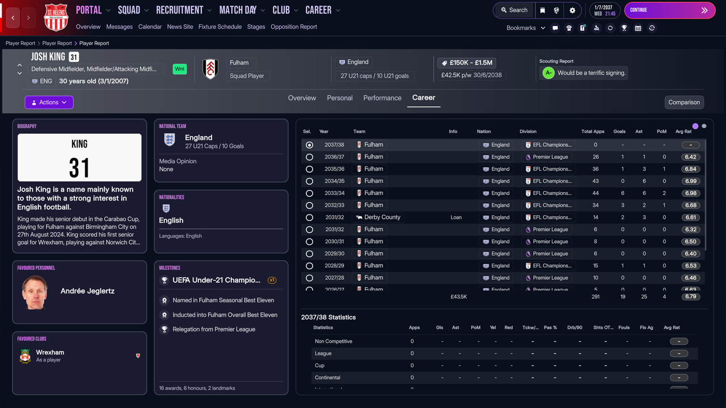
Task: Click the relegation trophy milestone icon
Action: [x=164, y=329]
